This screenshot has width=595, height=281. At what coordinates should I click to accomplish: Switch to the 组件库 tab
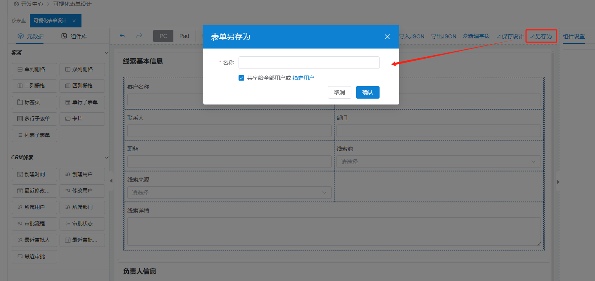74,36
